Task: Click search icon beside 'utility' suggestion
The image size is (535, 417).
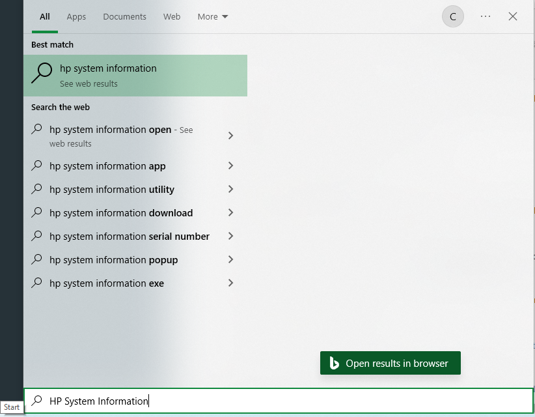Action: (x=36, y=188)
